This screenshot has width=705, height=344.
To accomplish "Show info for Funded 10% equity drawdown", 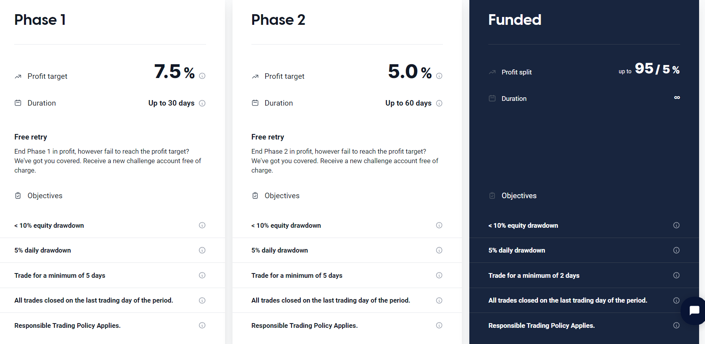I will click(676, 225).
